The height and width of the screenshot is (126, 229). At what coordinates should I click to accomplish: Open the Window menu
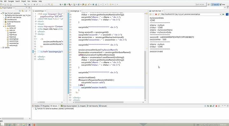(34, 1)
